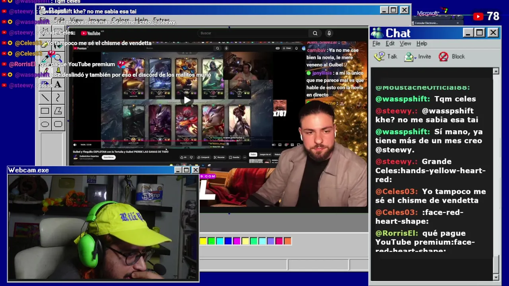Open the Extras menu in Paint
The image size is (509, 286).
click(161, 20)
